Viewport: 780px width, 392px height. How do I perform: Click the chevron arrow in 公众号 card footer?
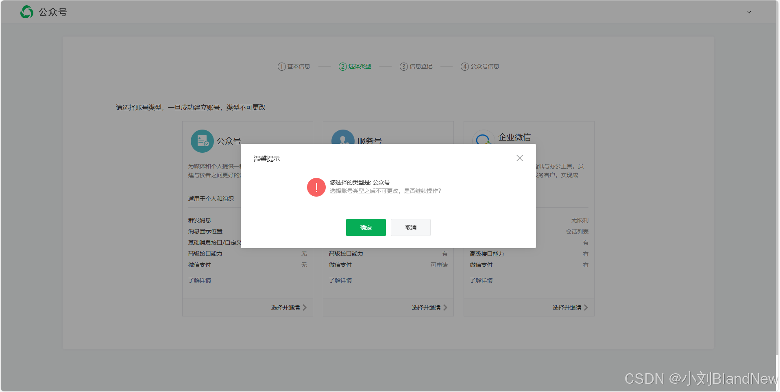pos(305,308)
